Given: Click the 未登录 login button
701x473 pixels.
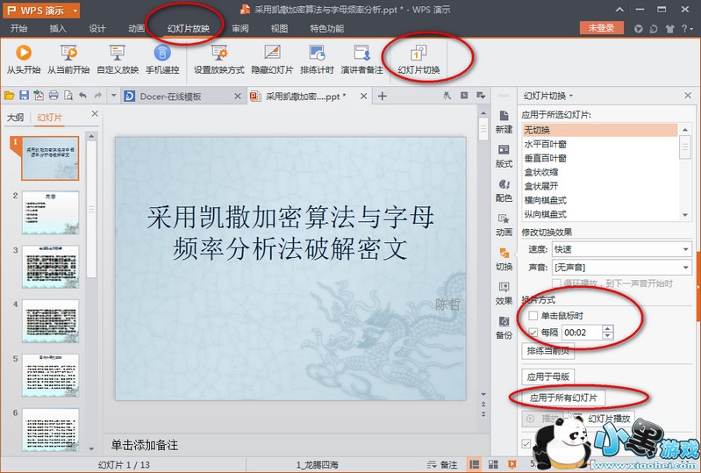Looking at the screenshot, I should (601, 28).
